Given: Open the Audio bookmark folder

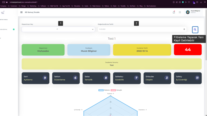Looking at the screenshot, I should 85,6.
